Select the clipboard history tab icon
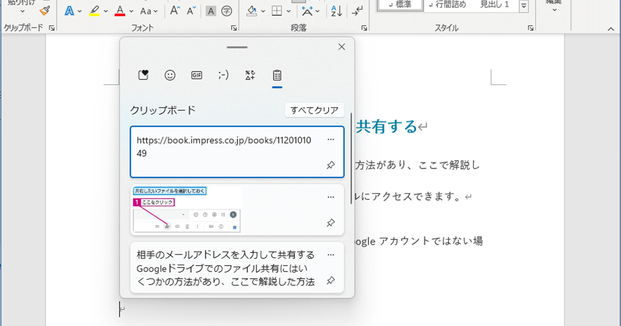The height and width of the screenshot is (326, 621). 277,75
